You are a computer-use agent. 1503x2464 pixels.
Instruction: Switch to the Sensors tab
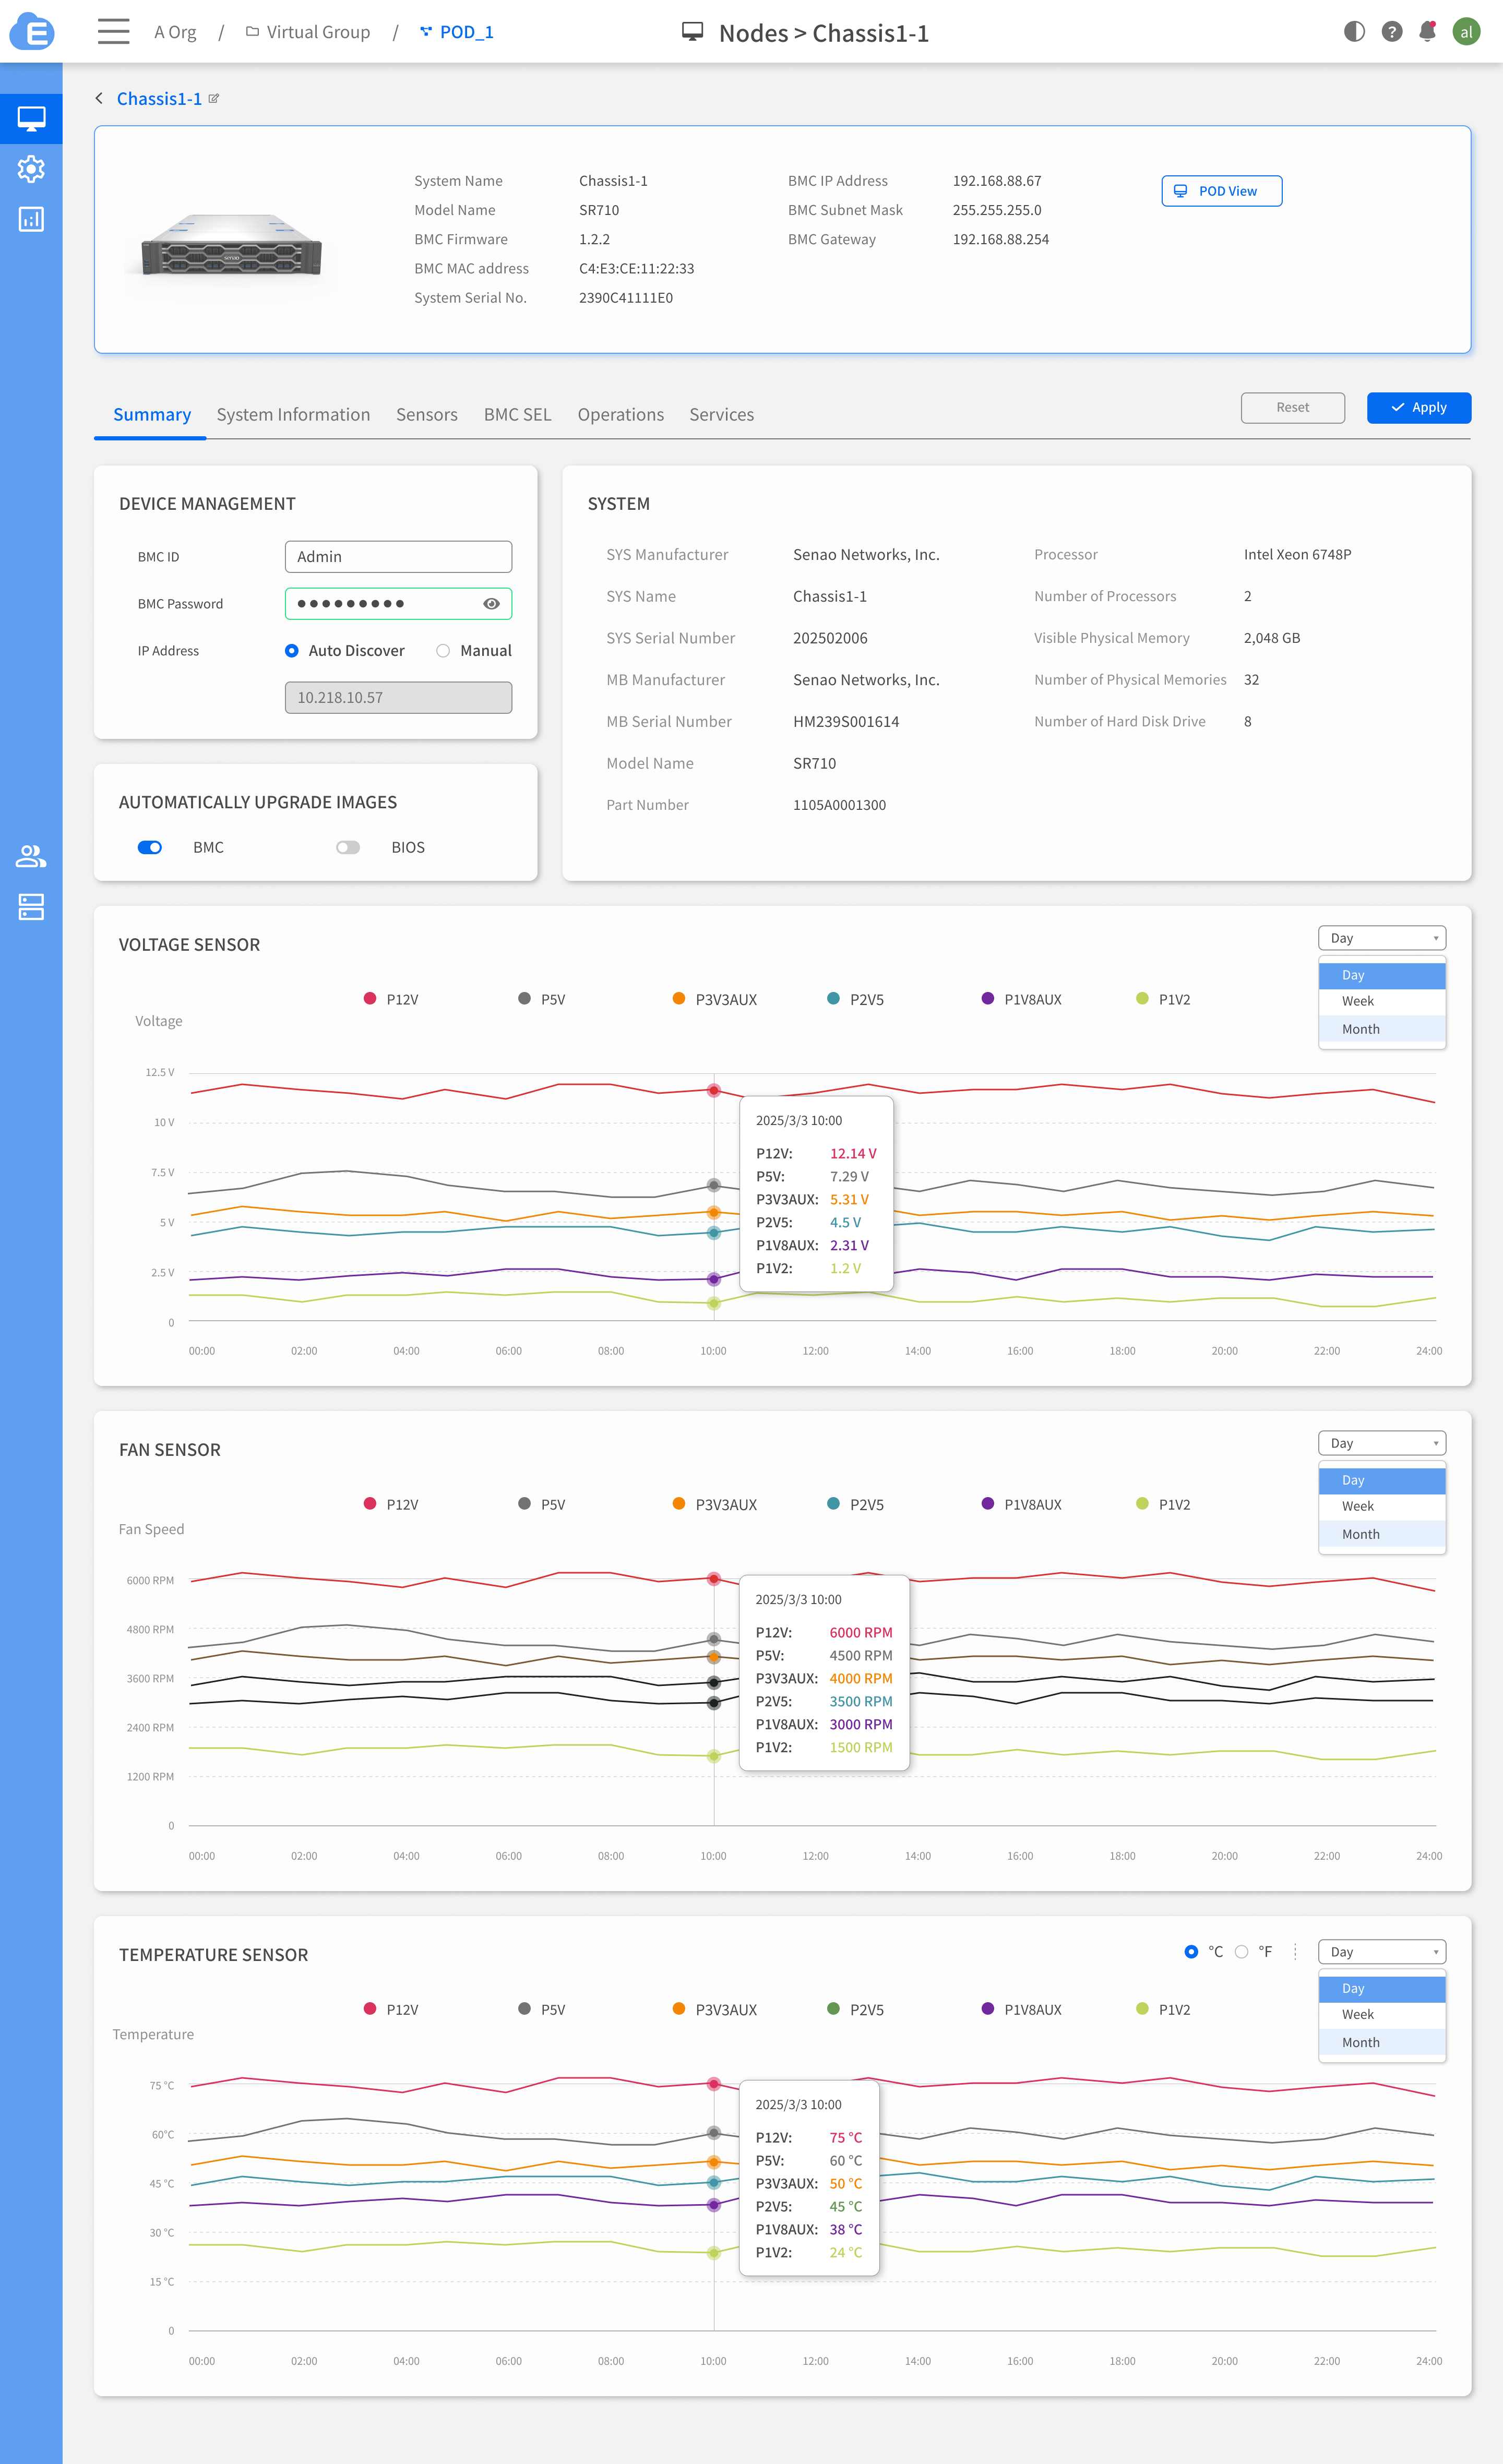426,414
